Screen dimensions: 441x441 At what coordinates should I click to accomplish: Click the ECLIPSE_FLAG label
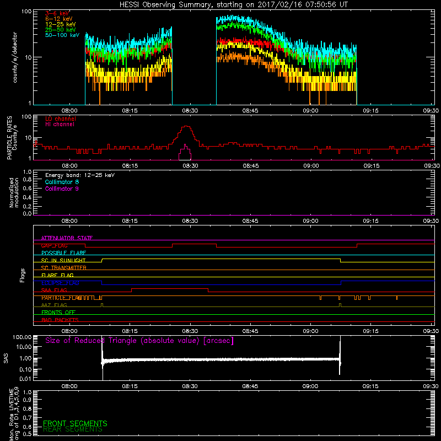[x=60, y=283]
